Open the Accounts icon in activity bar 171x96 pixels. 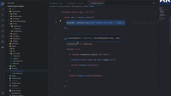[3, 93]
